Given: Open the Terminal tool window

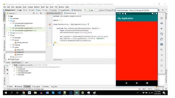Looking at the screenshot, I should coord(19,87).
